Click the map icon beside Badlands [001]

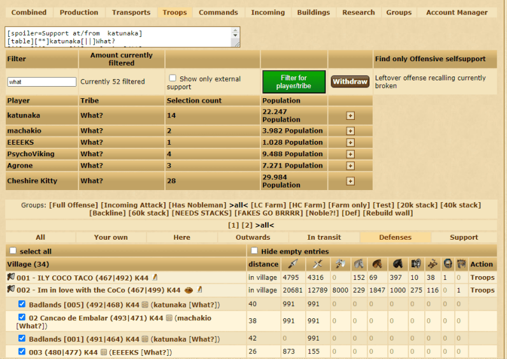[x=145, y=339]
